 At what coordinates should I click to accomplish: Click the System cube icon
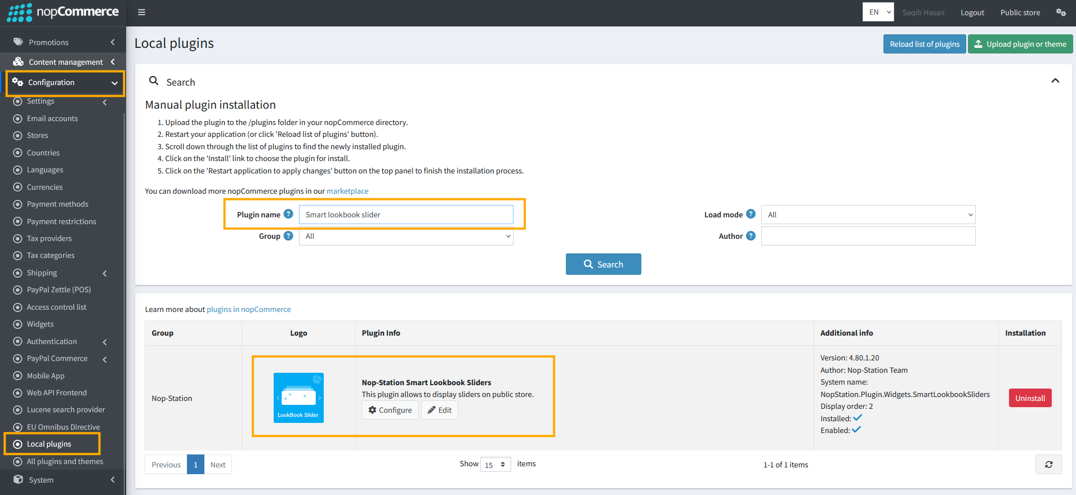[x=18, y=480]
